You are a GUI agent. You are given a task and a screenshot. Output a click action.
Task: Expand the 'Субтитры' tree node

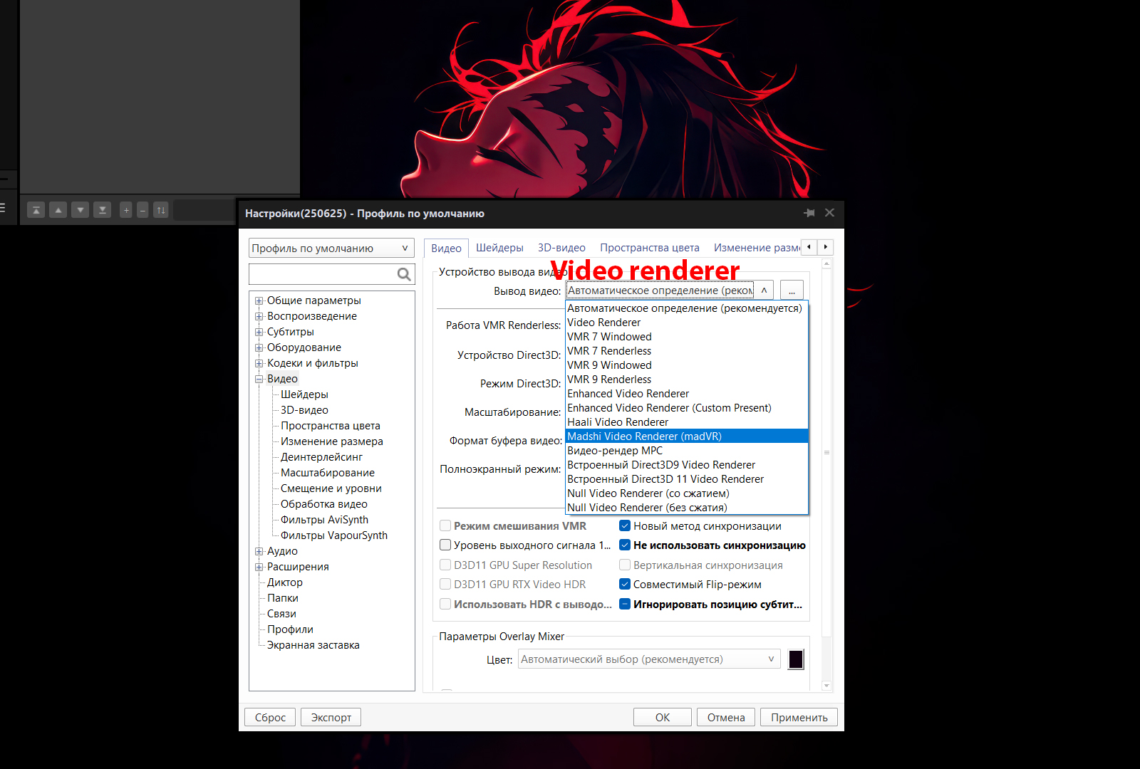[259, 332]
